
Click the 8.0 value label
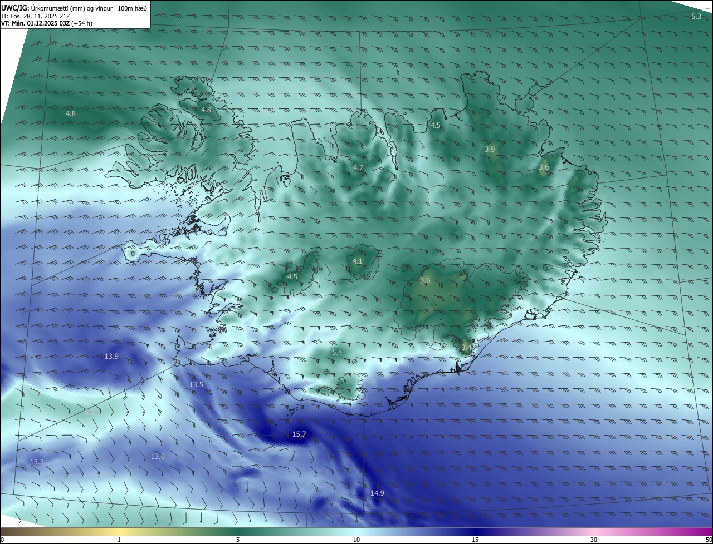[x=89, y=412]
